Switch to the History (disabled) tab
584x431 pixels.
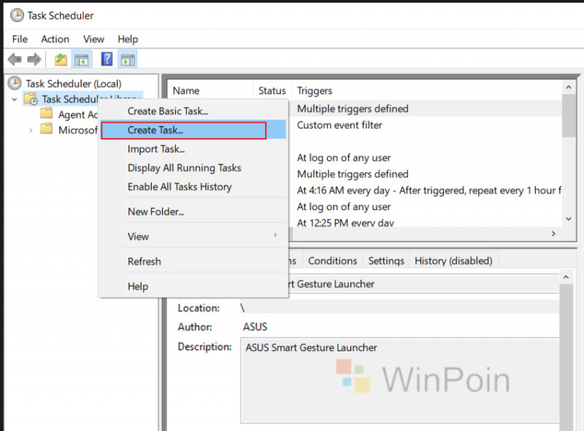[x=453, y=261]
